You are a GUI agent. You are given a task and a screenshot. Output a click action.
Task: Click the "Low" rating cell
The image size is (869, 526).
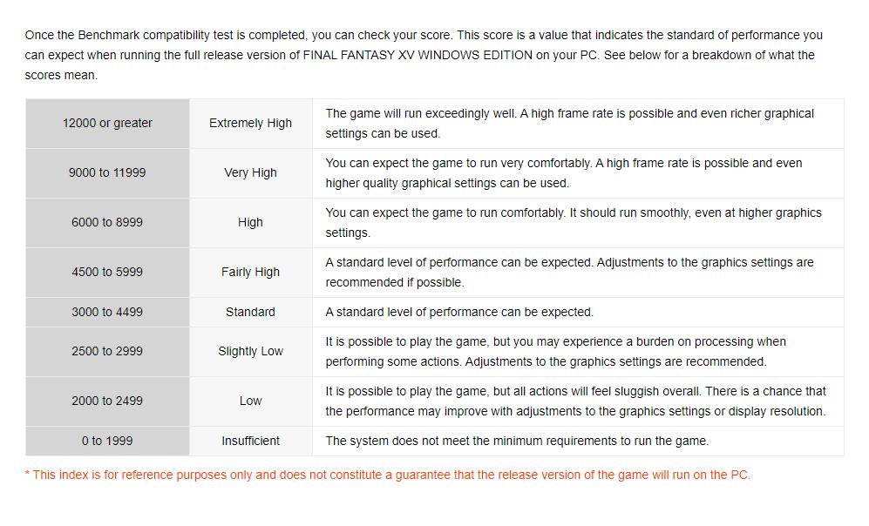point(250,401)
